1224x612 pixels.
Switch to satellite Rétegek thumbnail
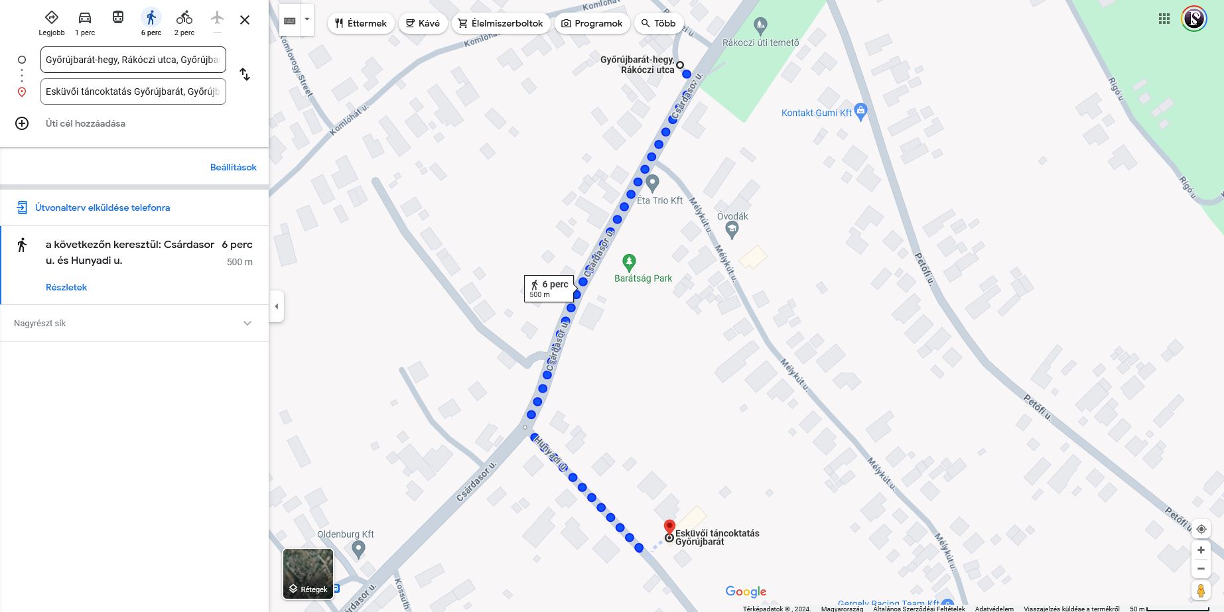pos(308,574)
